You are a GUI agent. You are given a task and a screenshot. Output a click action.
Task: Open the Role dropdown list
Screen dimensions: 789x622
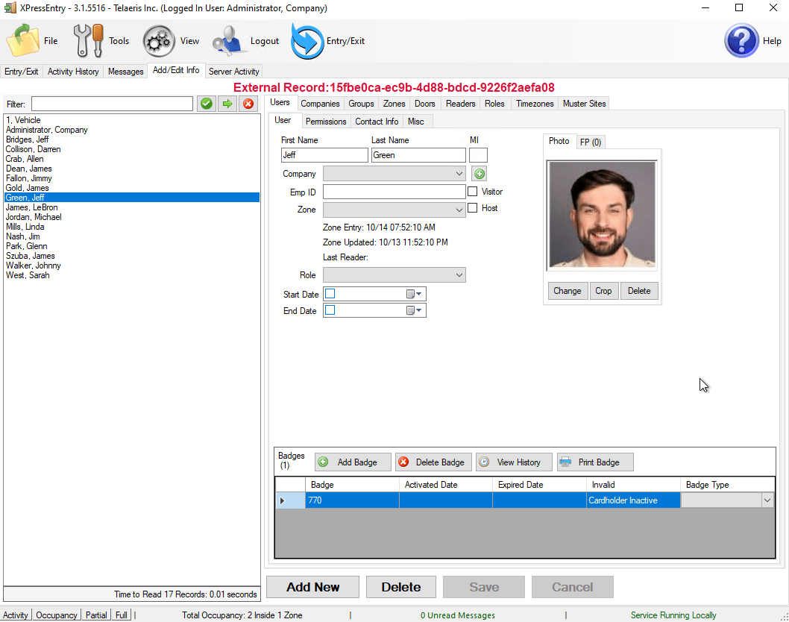click(x=459, y=275)
